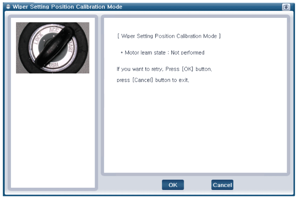297x198 pixels.
Task: Click the application icon in title bar
Action: (x=8, y=7)
